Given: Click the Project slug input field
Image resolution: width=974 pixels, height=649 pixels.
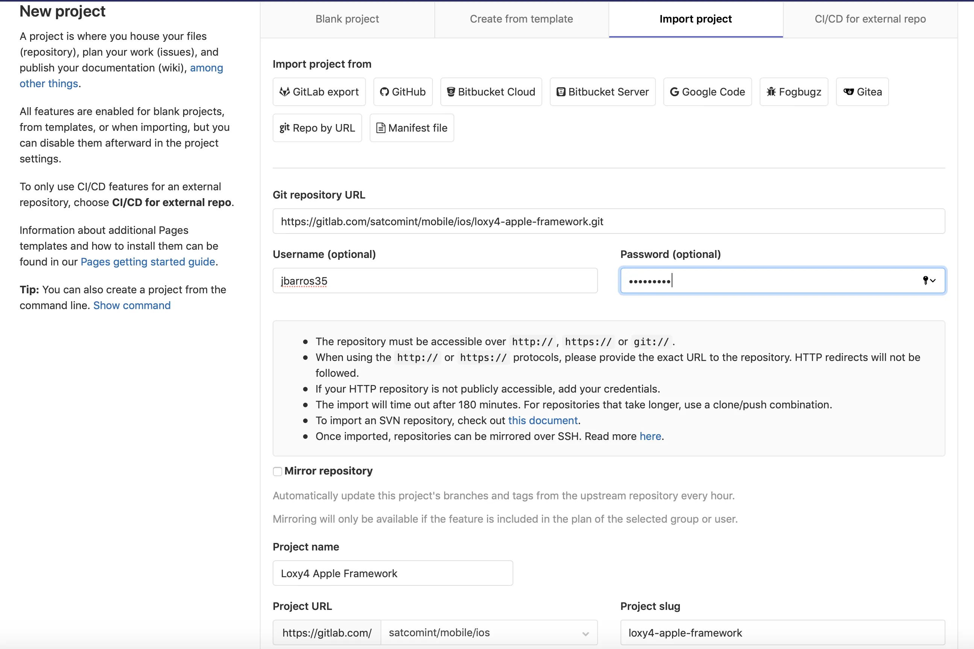Looking at the screenshot, I should click(x=782, y=632).
